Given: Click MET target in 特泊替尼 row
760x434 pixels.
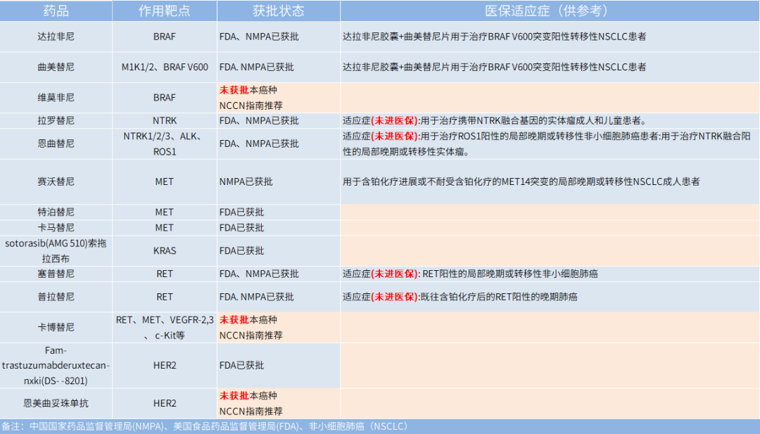Looking at the screenshot, I should pyautogui.click(x=164, y=212).
